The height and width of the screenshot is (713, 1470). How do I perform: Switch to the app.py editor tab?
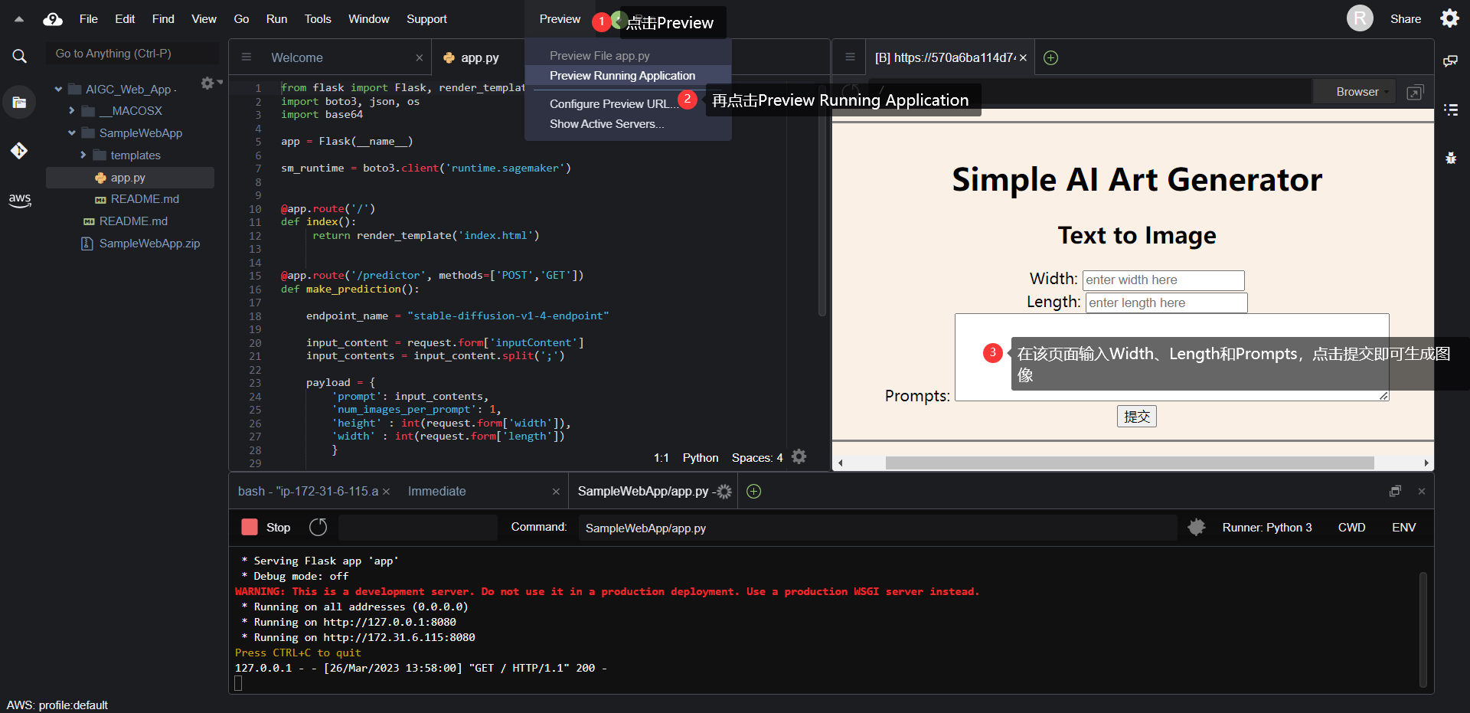[480, 57]
